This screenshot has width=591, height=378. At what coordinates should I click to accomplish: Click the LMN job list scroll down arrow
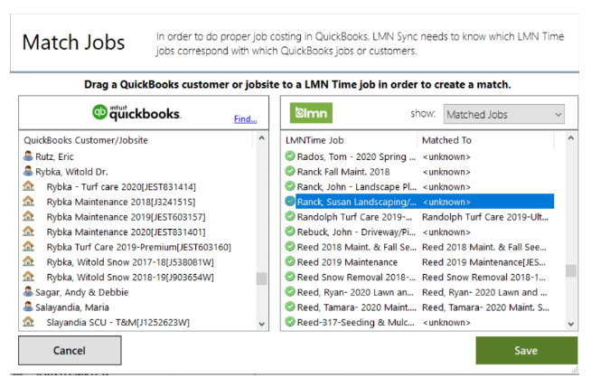click(571, 324)
